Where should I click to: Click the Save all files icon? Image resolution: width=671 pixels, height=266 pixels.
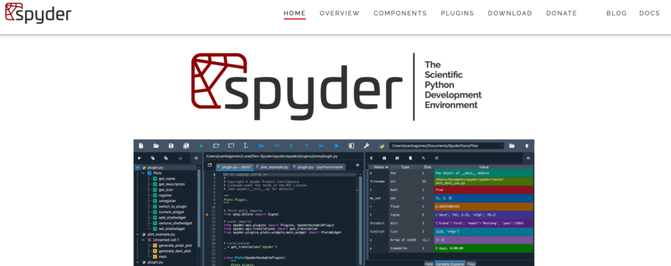185,146
